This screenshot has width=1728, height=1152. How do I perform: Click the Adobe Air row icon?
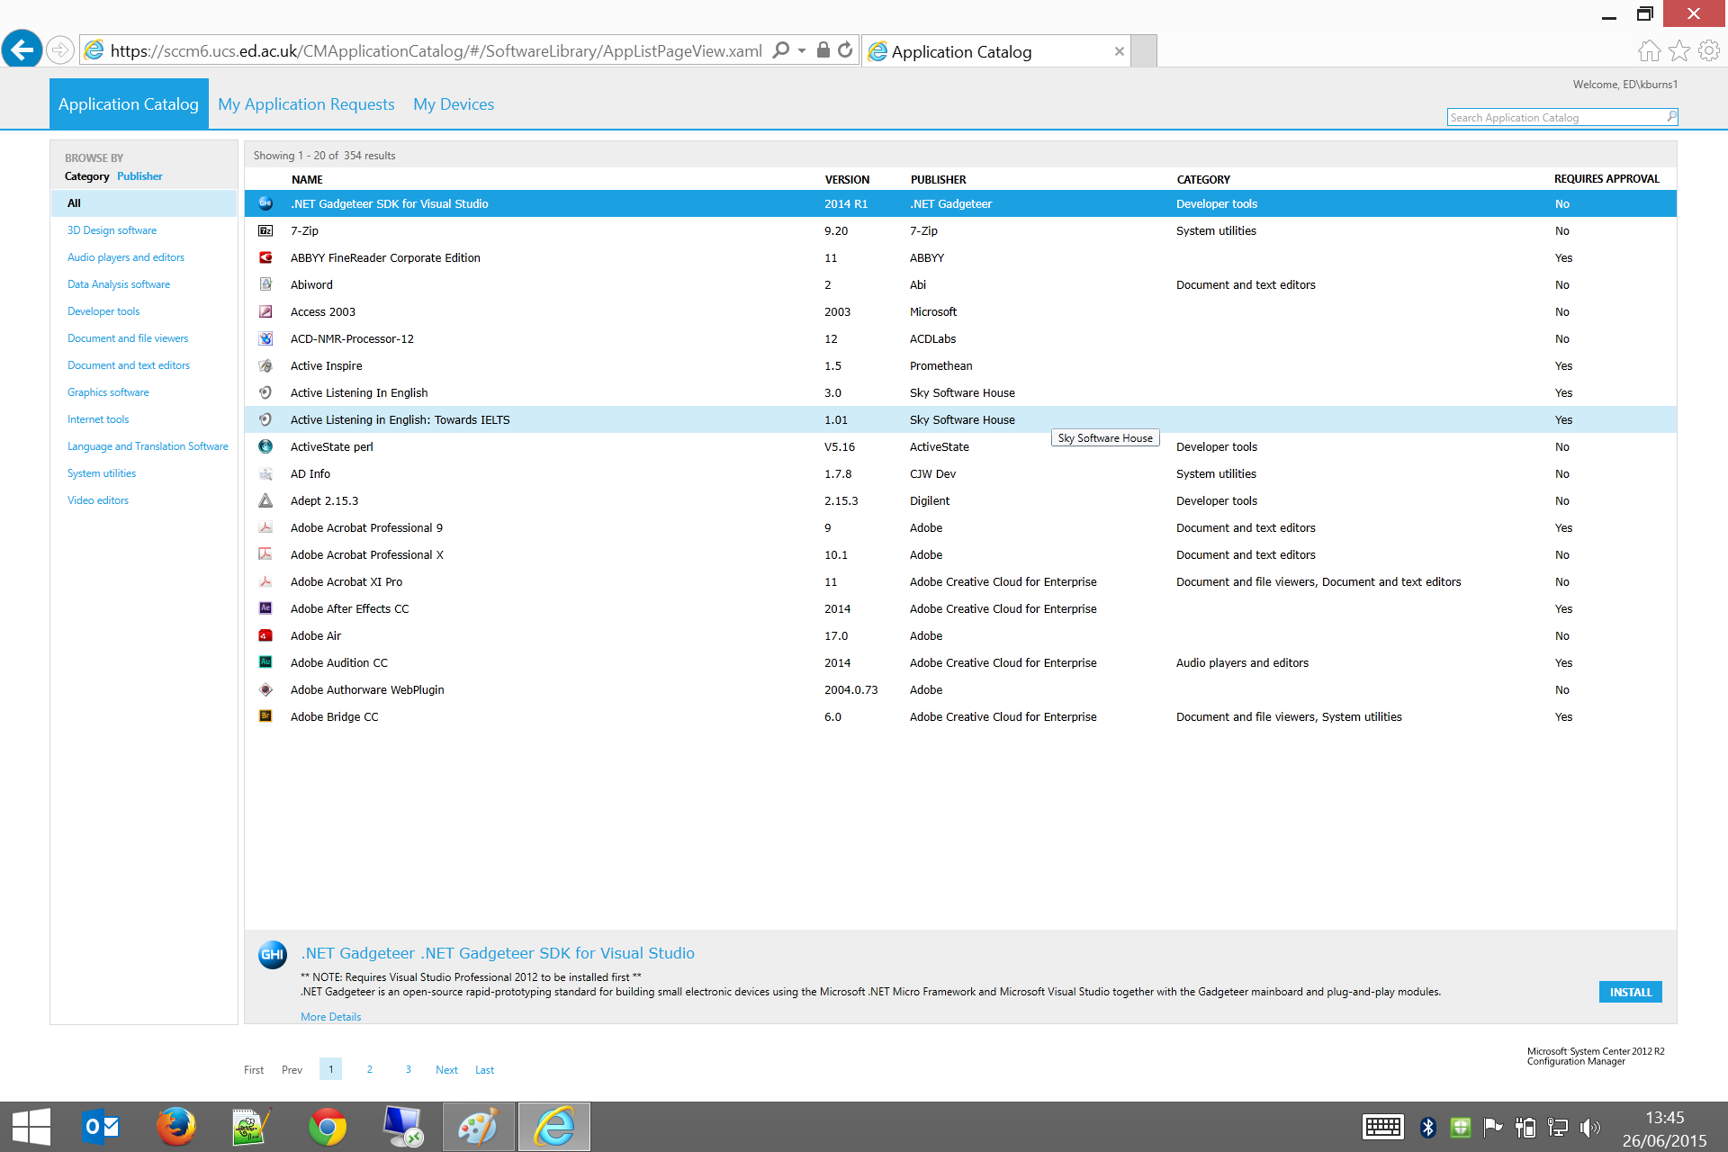tap(265, 636)
